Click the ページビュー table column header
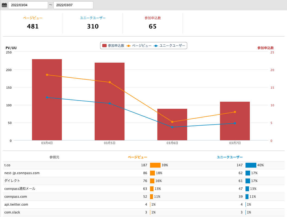Viewport: 287px width, 217px height. pos(138,157)
